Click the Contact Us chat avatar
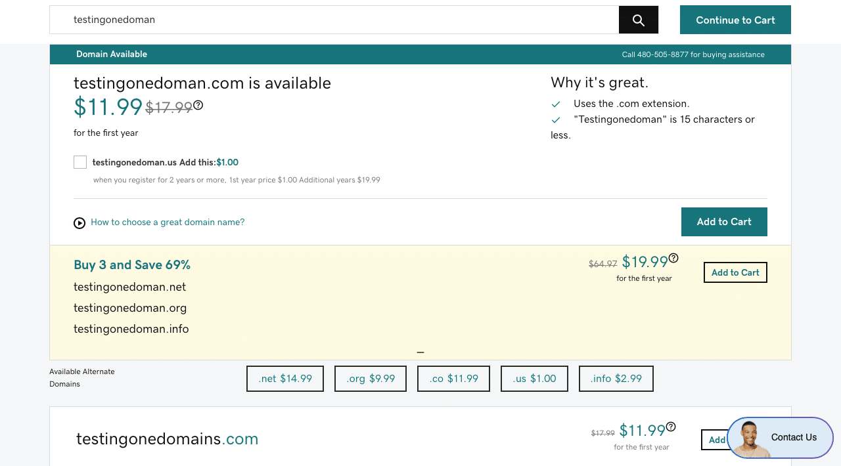This screenshot has height=466, width=841. tap(752, 439)
